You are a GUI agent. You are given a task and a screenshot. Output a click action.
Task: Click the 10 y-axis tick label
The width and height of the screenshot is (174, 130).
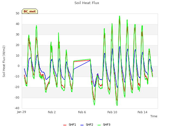tap(17, 56)
